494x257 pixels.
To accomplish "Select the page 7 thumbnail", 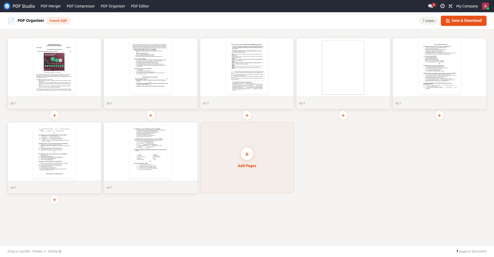I will (151, 152).
